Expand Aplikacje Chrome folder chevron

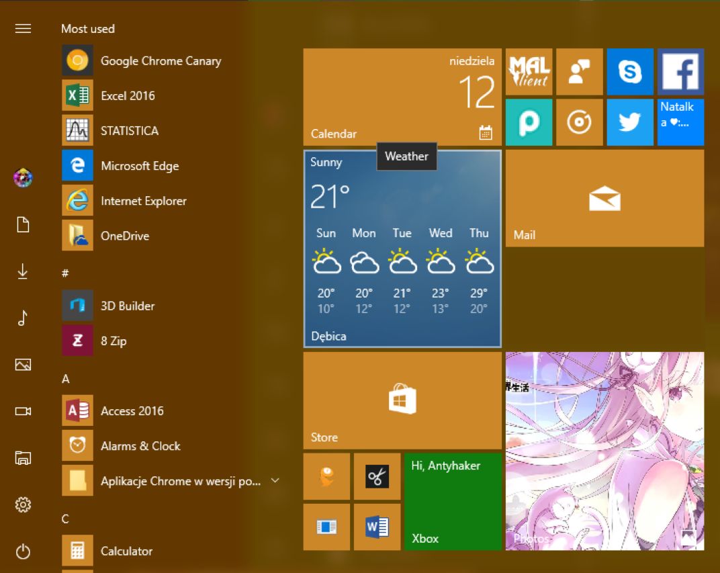pyautogui.click(x=275, y=480)
